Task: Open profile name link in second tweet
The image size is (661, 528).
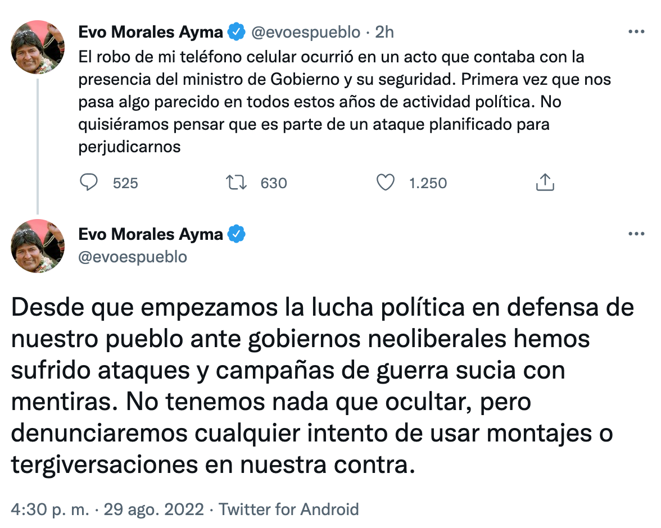Action: pos(151,234)
